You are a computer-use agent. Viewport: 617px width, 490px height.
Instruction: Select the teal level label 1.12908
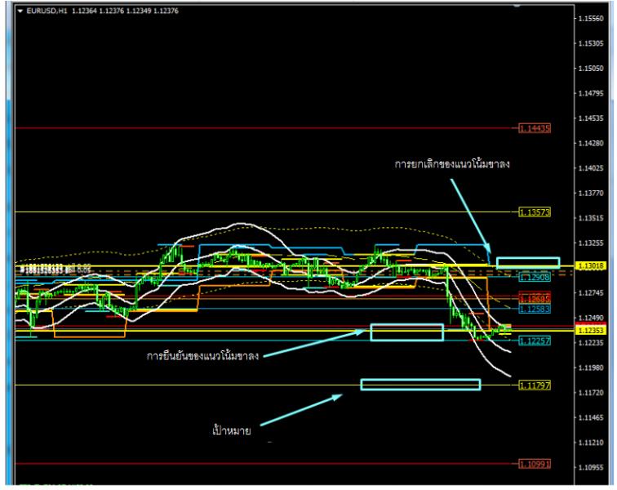pyautogui.click(x=535, y=278)
